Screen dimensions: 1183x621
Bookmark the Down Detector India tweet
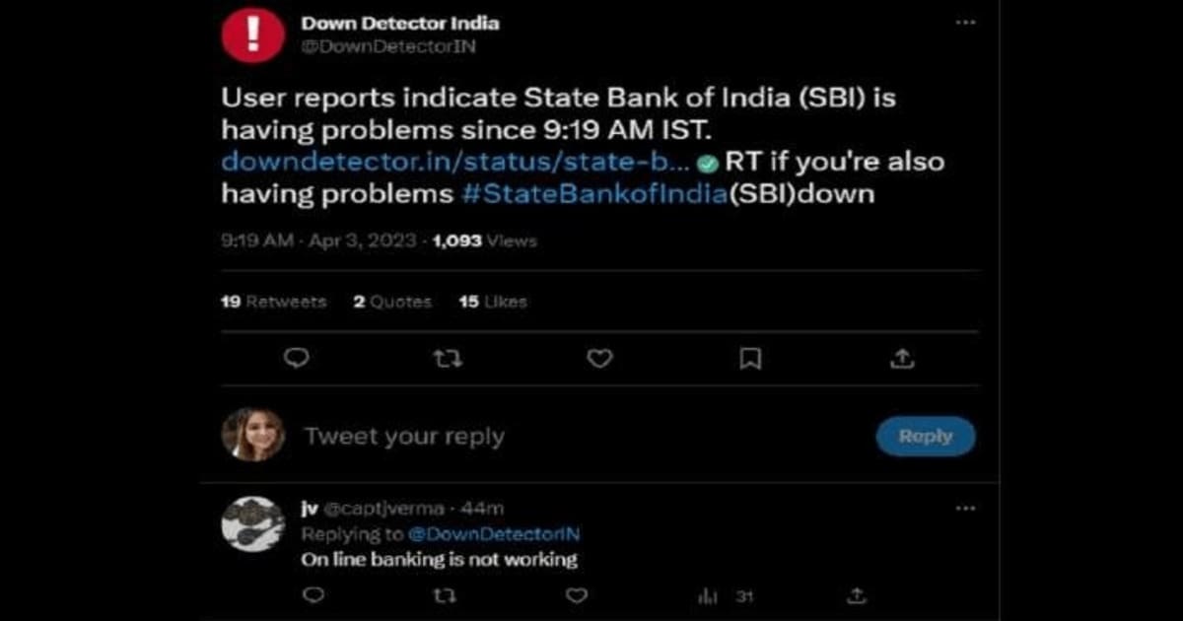[x=750, y=360]
